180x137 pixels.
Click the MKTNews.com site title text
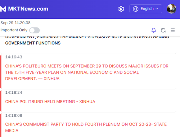(28, 9)
